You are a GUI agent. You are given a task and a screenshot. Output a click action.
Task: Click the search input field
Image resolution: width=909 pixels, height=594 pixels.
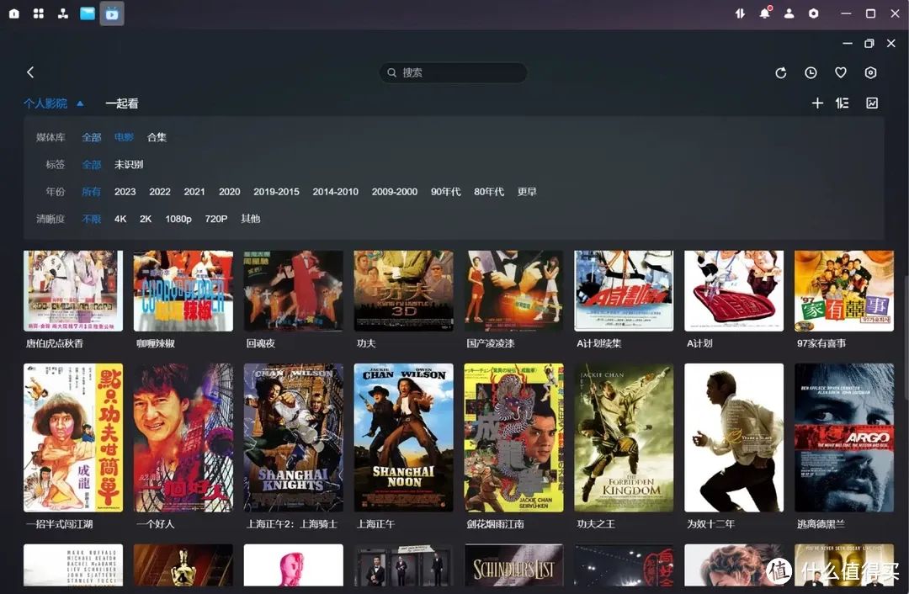454,73
